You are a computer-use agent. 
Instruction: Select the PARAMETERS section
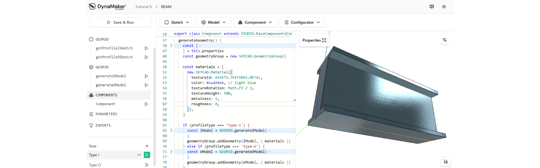click(x=106, y=114)
